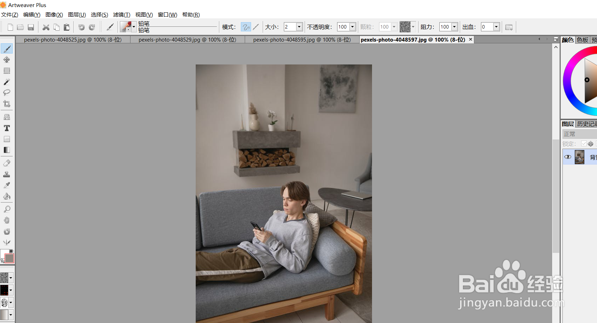Open the brush preset picker dropdown
This screenshot has width=597, height=323.
click(134, 27)
